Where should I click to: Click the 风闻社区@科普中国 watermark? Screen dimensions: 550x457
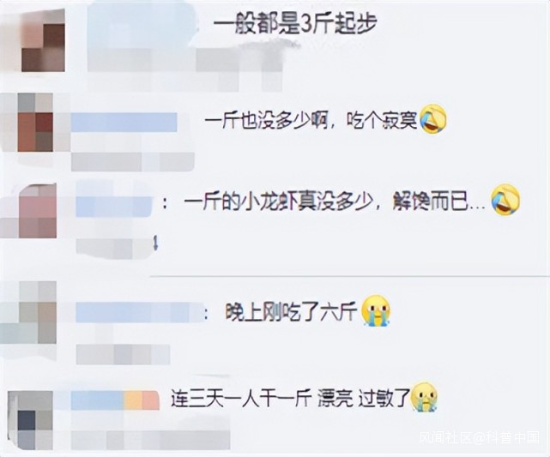click(x=480, y=437)
